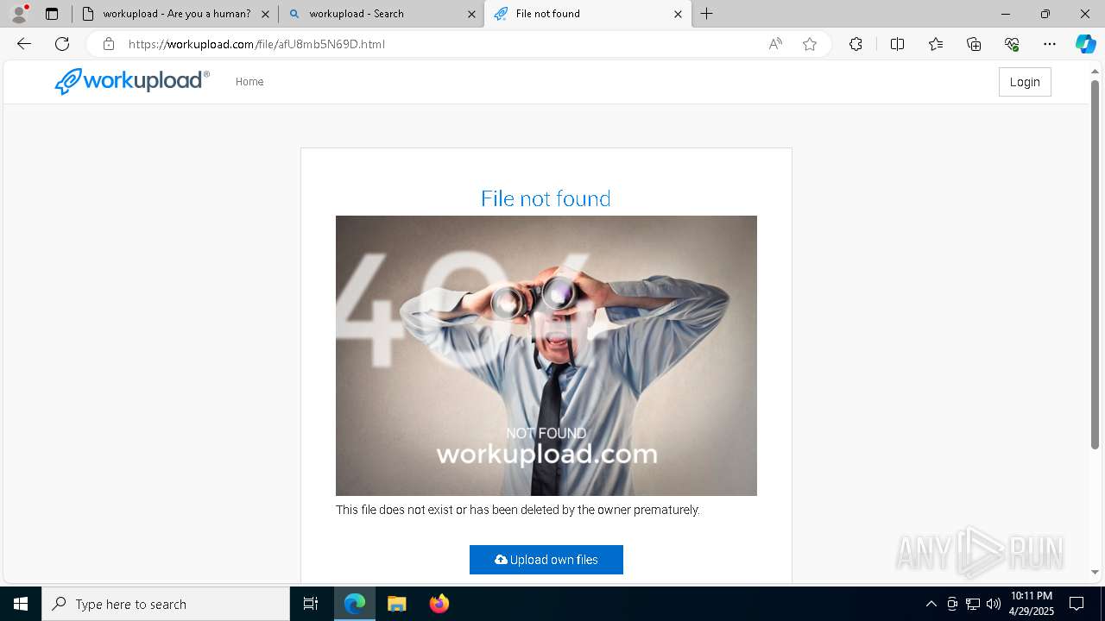Image resolution: width=1105 pixels, height=621 pixels.
Task: Click the Login button
Action: tap(1025, 82)
